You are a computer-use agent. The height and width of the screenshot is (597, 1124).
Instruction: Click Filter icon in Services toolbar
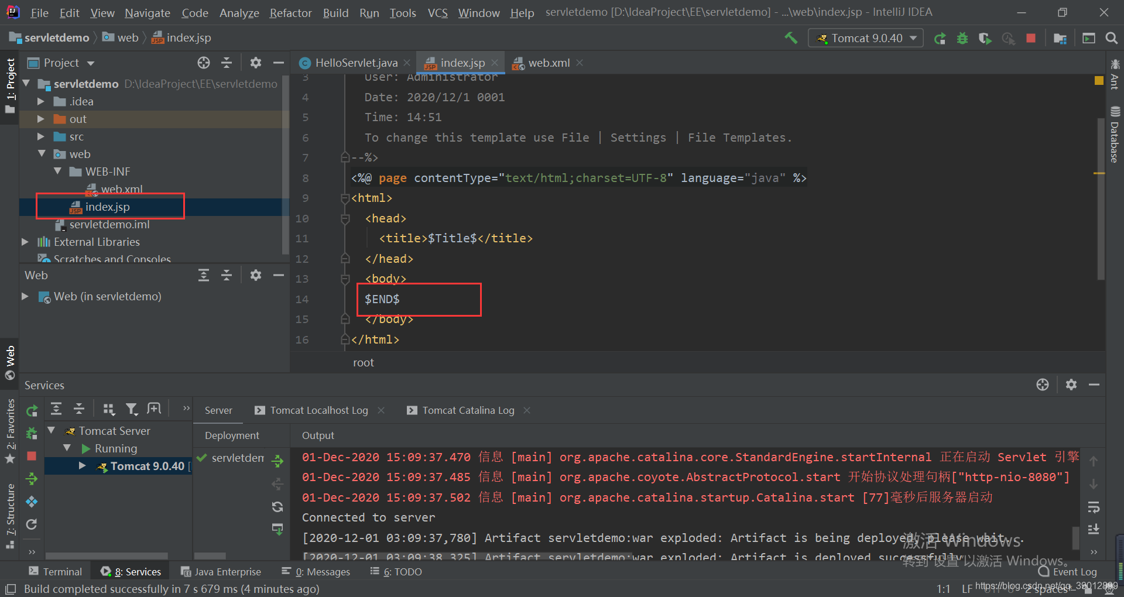pos(132,409)
